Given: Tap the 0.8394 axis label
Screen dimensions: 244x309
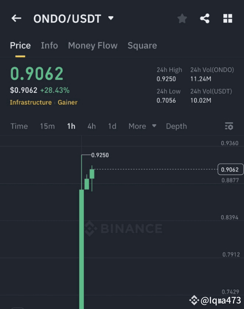Looking at the screenshot, I should tap(229, 217).
